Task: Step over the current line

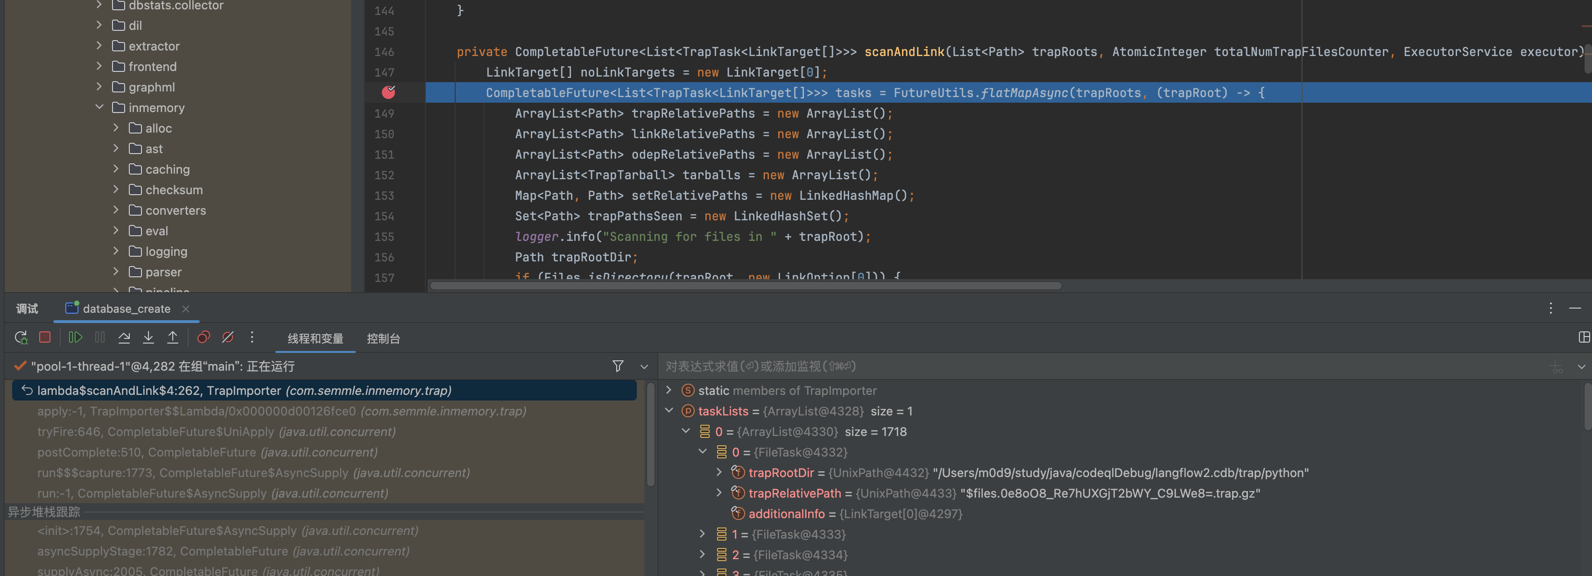Action: coord(124,337)
